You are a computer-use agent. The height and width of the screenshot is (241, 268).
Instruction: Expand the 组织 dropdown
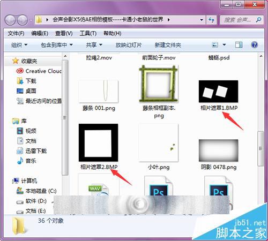[19, 45]
